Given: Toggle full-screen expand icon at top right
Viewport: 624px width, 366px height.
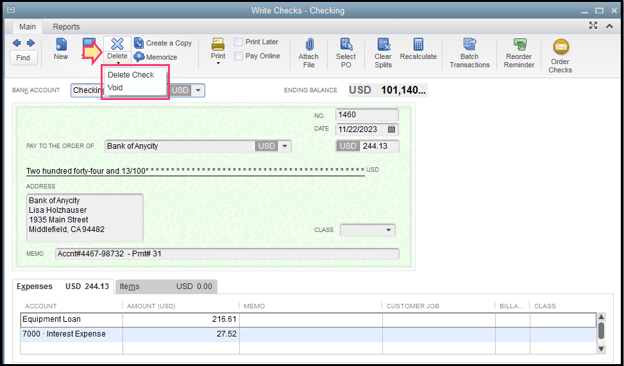Looking at the screenshot, I should [x=593, y=26].
